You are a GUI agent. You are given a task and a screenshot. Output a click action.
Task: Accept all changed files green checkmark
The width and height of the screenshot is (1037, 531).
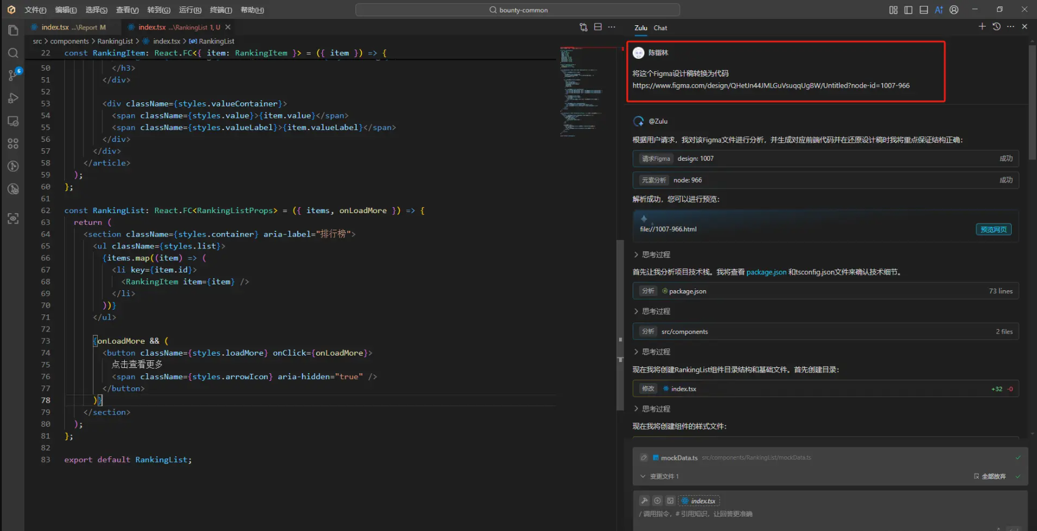click(x=1018, y=476)
